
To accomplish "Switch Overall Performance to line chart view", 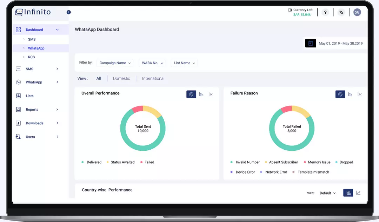I will click(x=211, y=94).
